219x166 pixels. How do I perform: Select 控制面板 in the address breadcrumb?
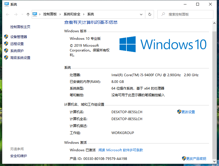point(50,14)
